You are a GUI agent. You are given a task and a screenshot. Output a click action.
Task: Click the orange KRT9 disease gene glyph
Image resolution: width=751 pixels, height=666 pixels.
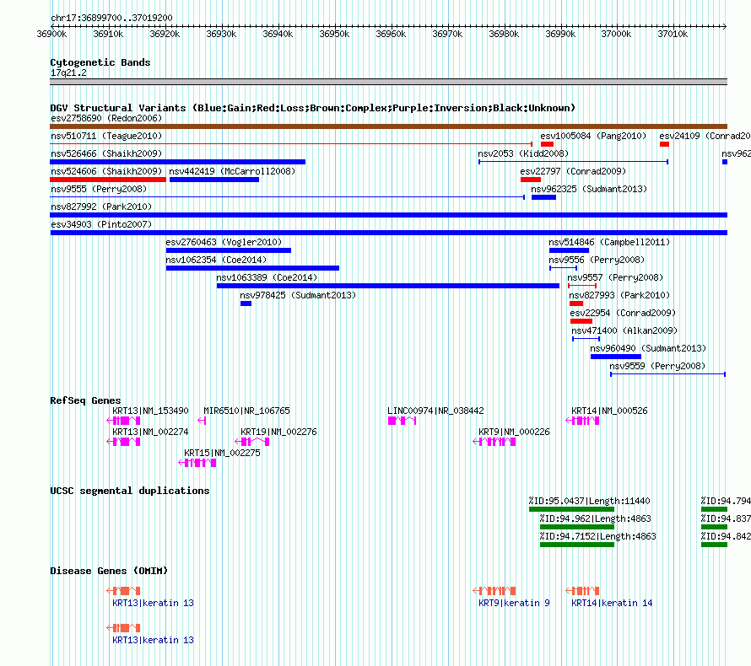pos(494,591)
